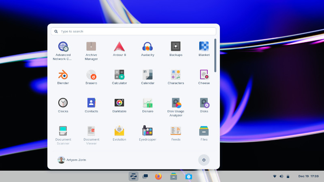Open the date and time panel
Screen dimensions: 324x182
309,176
